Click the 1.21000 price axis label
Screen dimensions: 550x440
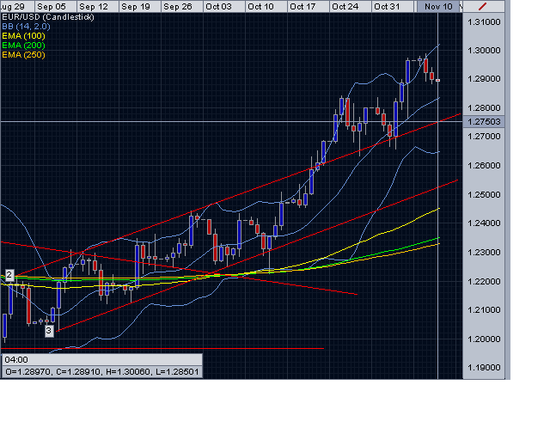pos(484,310)
